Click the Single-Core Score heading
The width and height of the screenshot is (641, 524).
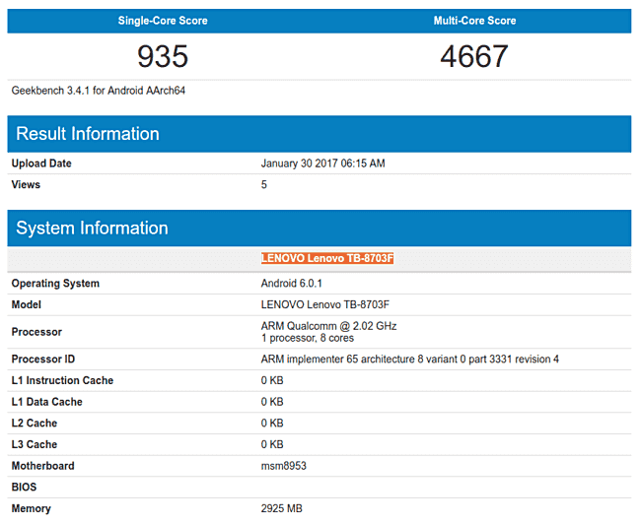pyautogui.click(x=162, y=21)
